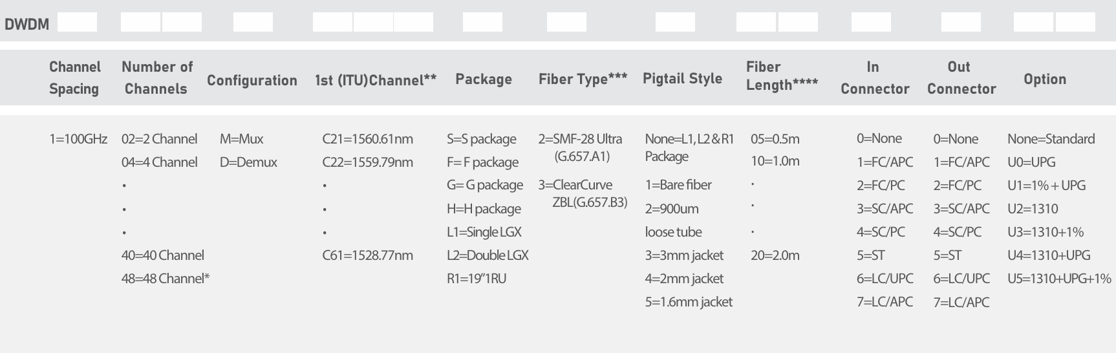This screenshot has height=353, width=1116.
Task: Pick the C61=1528.77nm channel entry
Action: (367, 255)
